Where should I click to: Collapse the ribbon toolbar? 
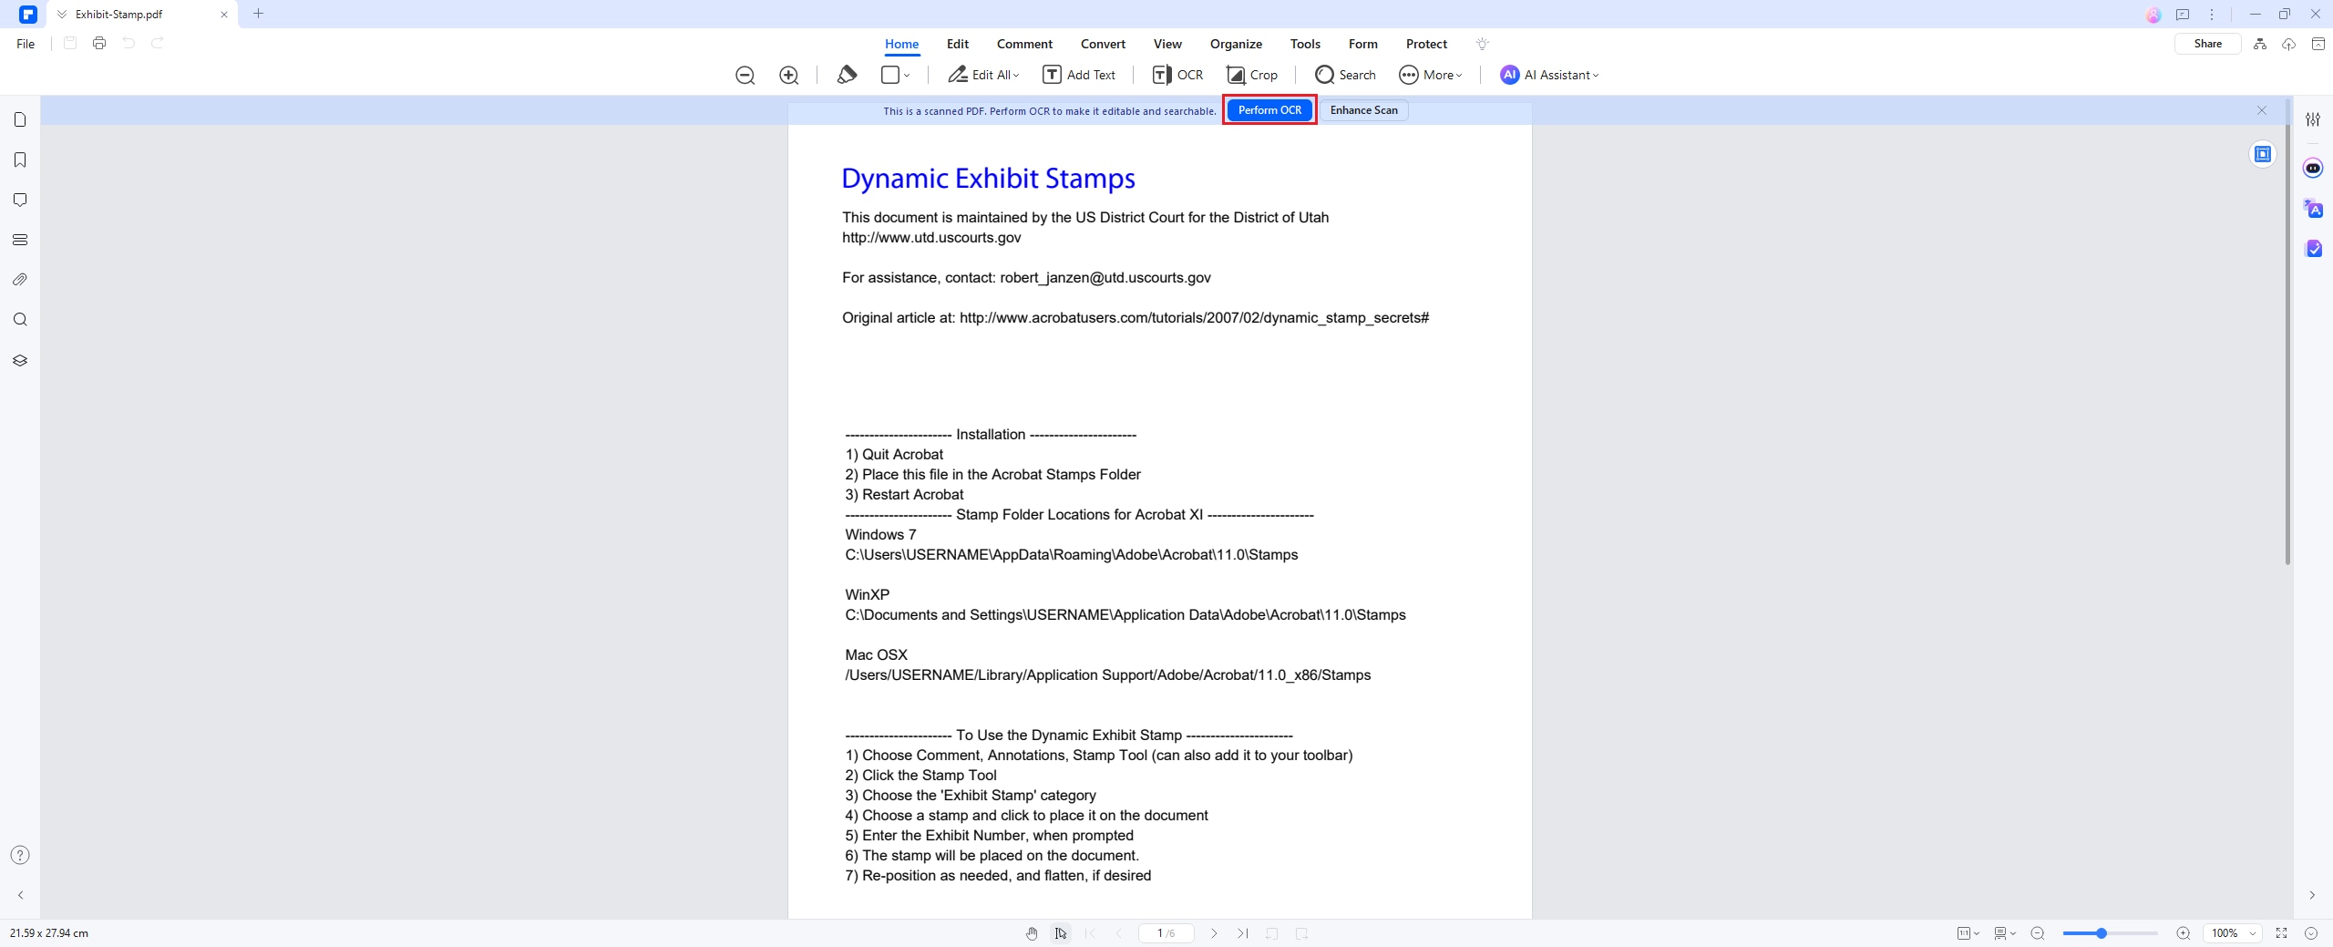click(2318, 44)
